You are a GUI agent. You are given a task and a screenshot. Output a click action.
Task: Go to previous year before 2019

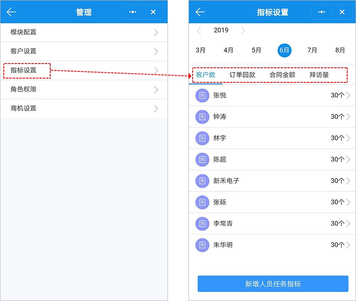[199, 31]
